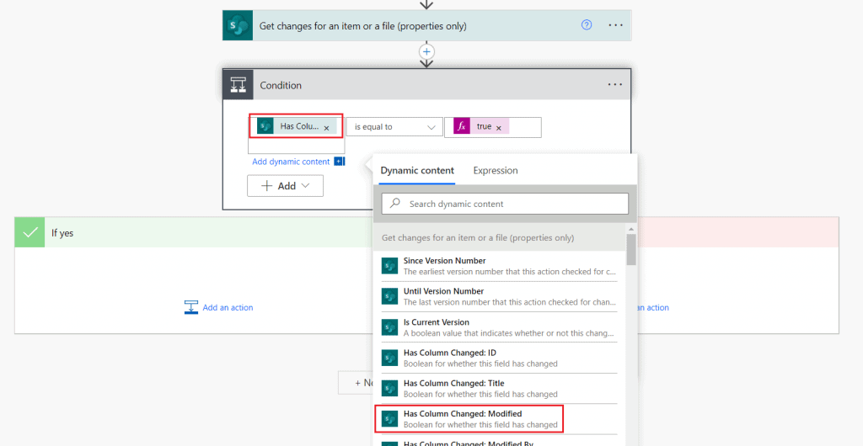Select Is Current Version dynamic content
Viewport: 863px width, 446px height.
pos(499,327)
